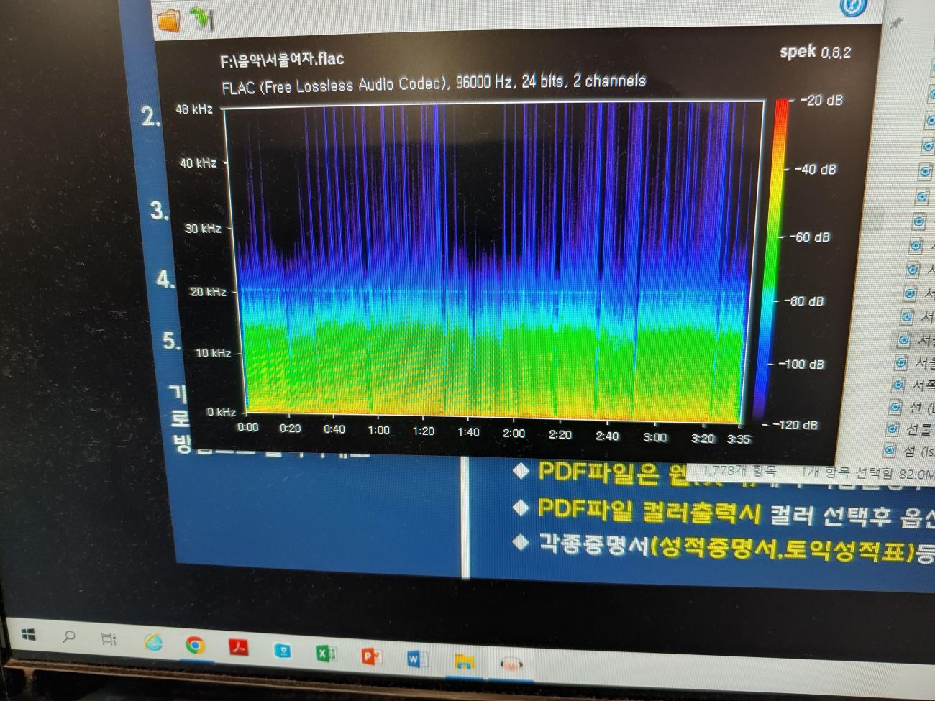
Task: Click the 3:20 time axis label
Action: click(x=703, y=439)
